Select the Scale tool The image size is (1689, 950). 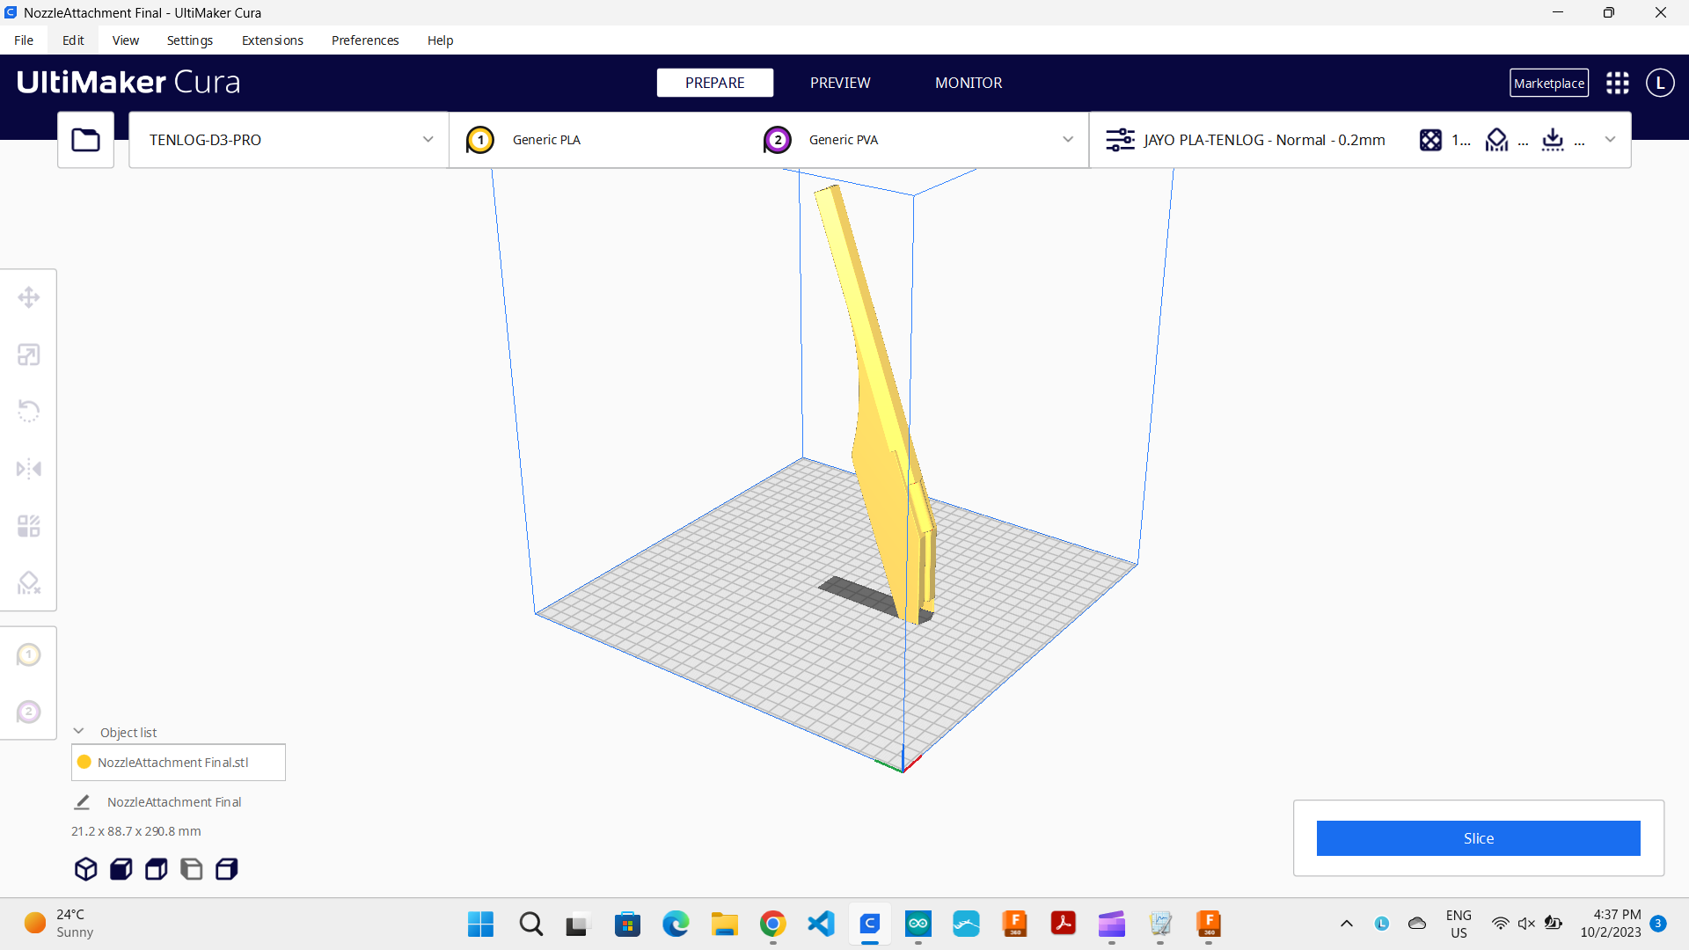point(29,354)
